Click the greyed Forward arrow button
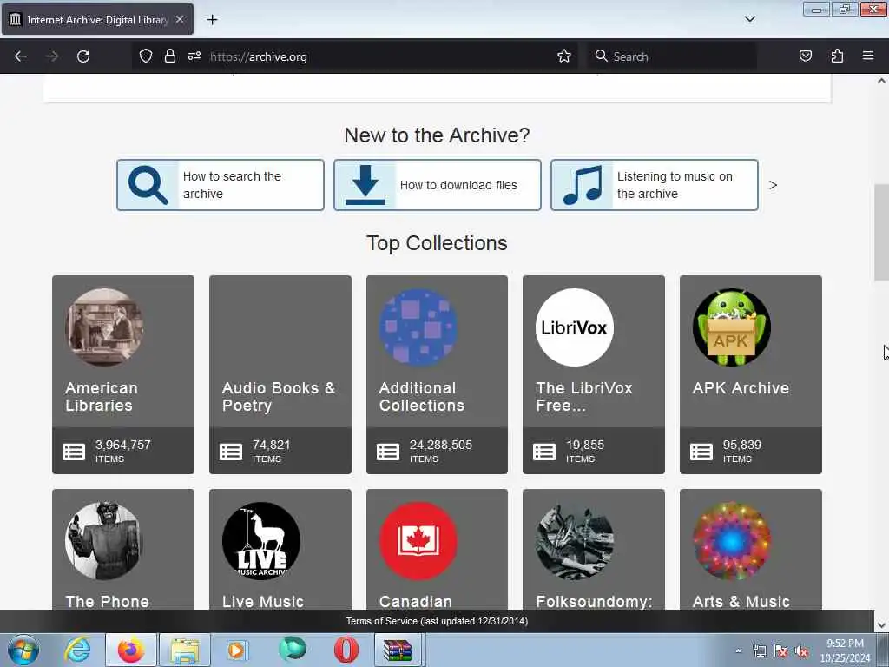This screenshot has height=667, width=889. click(51, 56)
